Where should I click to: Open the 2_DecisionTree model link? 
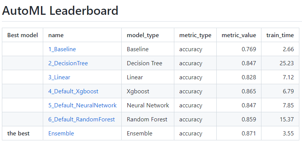[x=68, y=63]
